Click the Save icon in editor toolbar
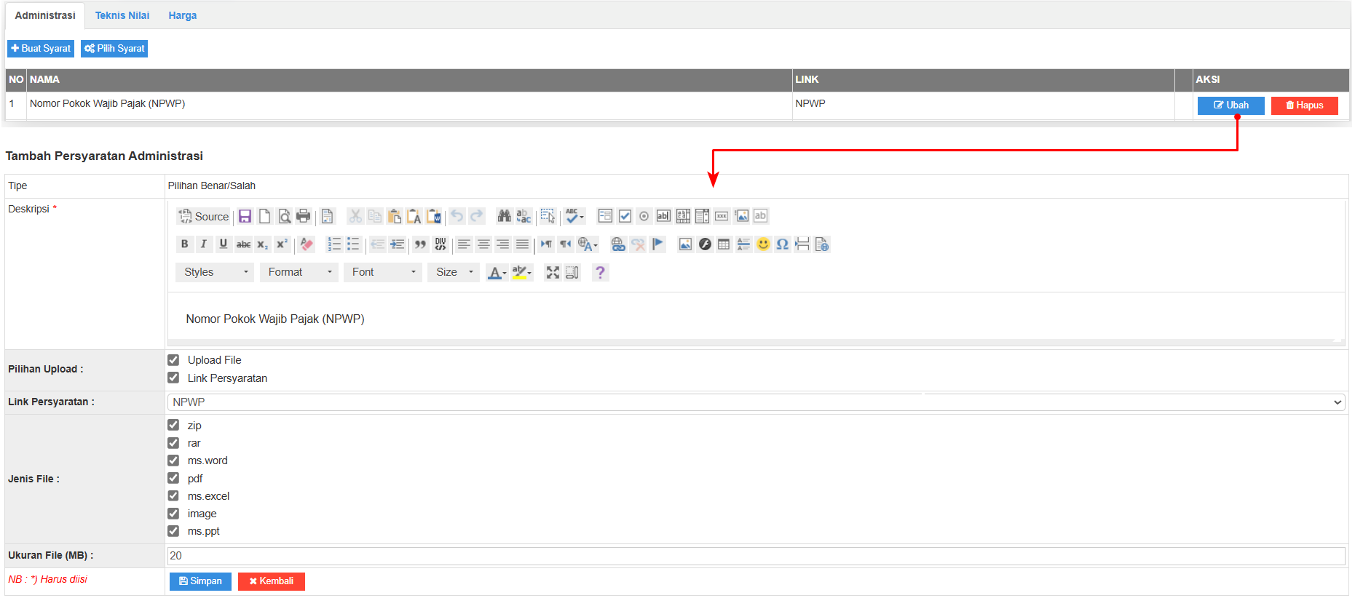The image size is (1355, 598). pyautogui.click(x=245, y=216)
